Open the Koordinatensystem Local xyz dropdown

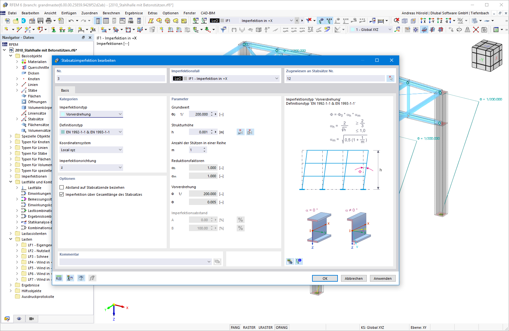[91, 150]
